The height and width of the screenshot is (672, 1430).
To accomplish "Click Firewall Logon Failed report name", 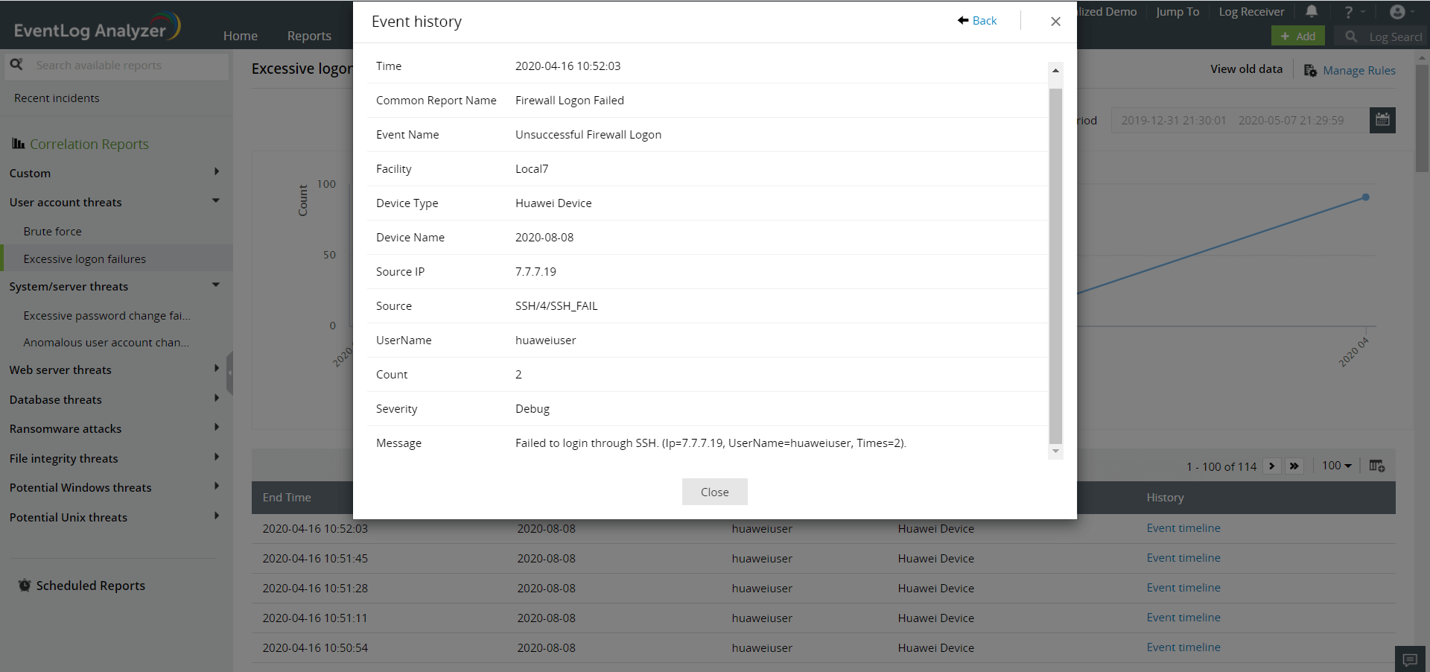I will pos(570,101).
